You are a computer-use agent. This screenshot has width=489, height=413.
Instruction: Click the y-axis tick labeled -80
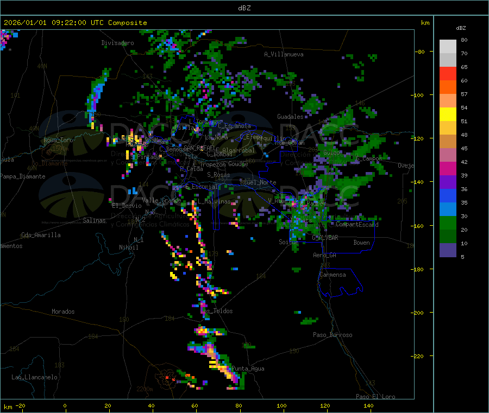421,52
